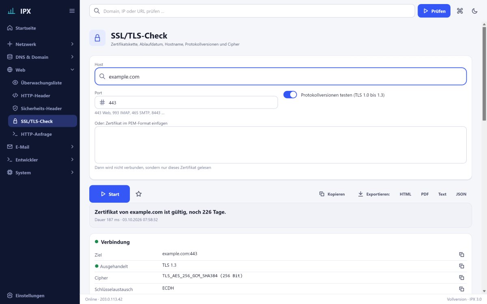The image size is (487, 304).
Task: Click the search magnifier in top bar
Action: 97,11
